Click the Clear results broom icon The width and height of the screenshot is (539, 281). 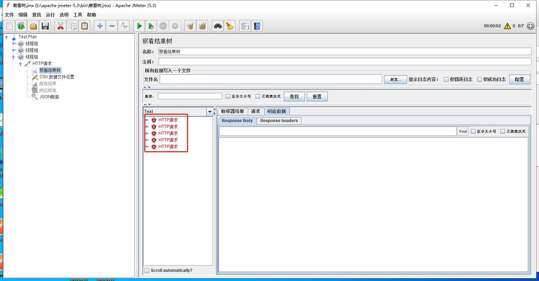(191, 26)
